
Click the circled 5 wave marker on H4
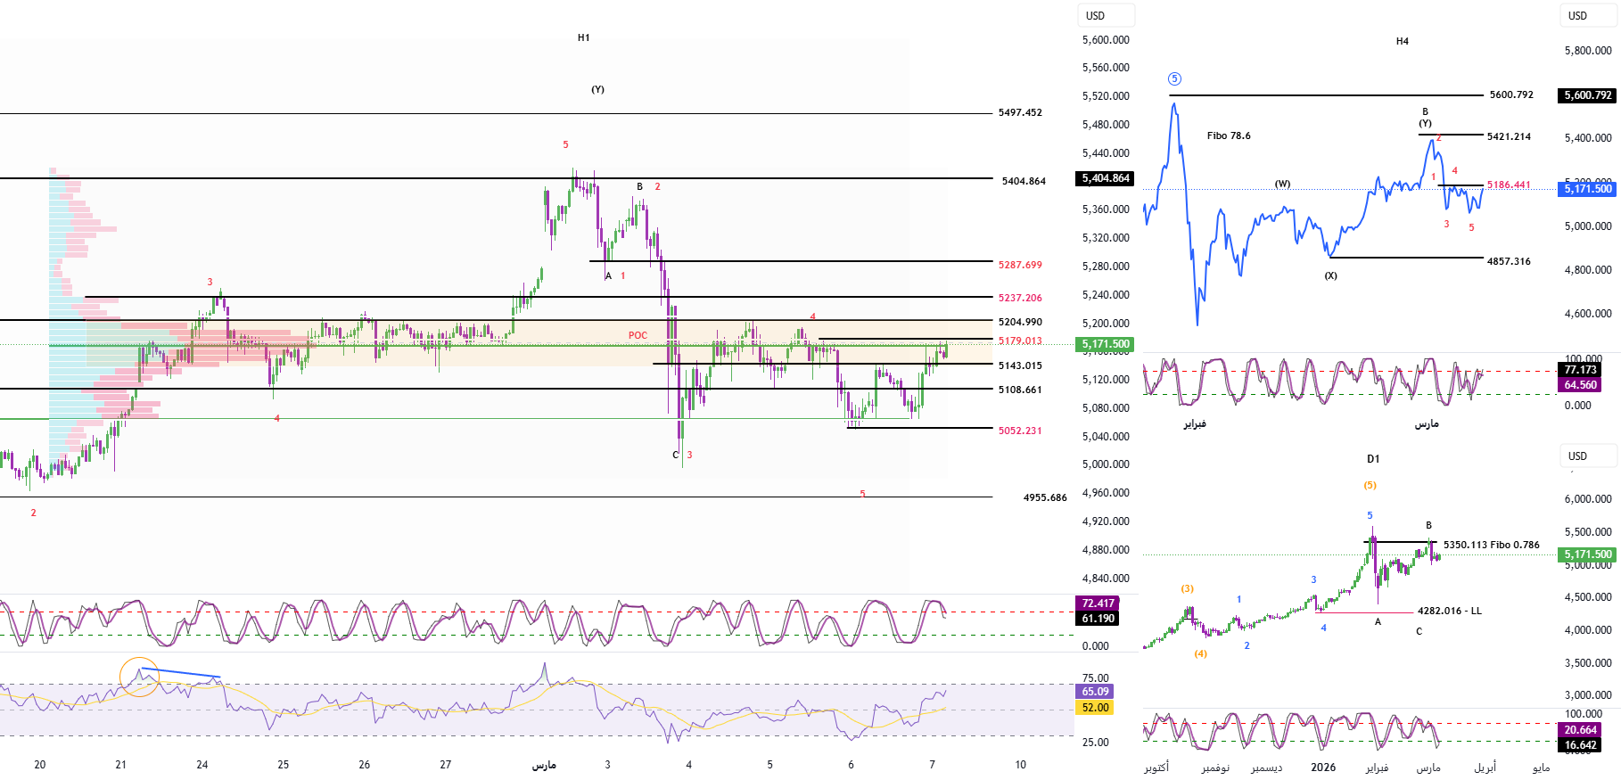[1174, 79]
